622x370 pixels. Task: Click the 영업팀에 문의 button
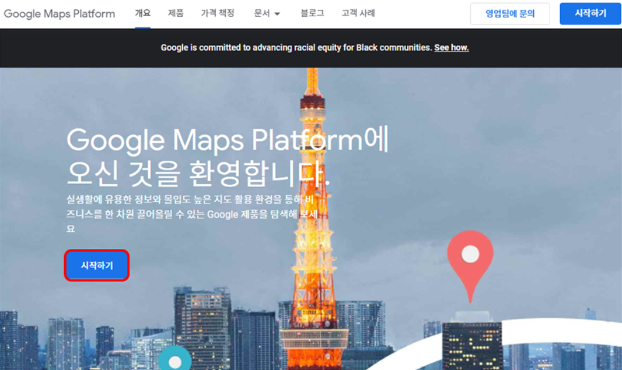pyautogui.click(x=510, y=14)
